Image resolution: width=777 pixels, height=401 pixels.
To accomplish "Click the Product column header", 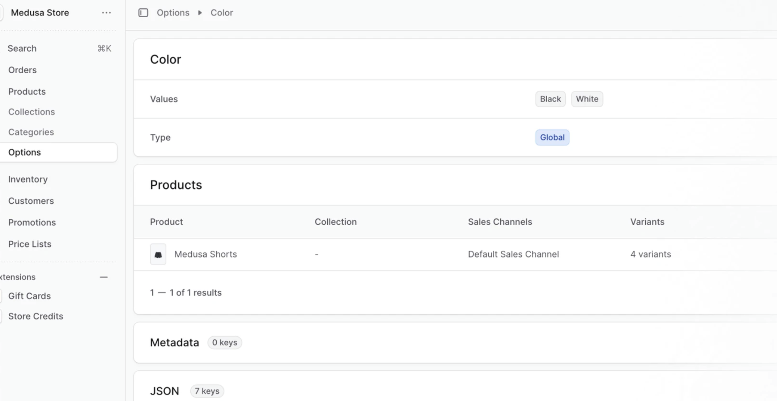I will click(166, 222).
